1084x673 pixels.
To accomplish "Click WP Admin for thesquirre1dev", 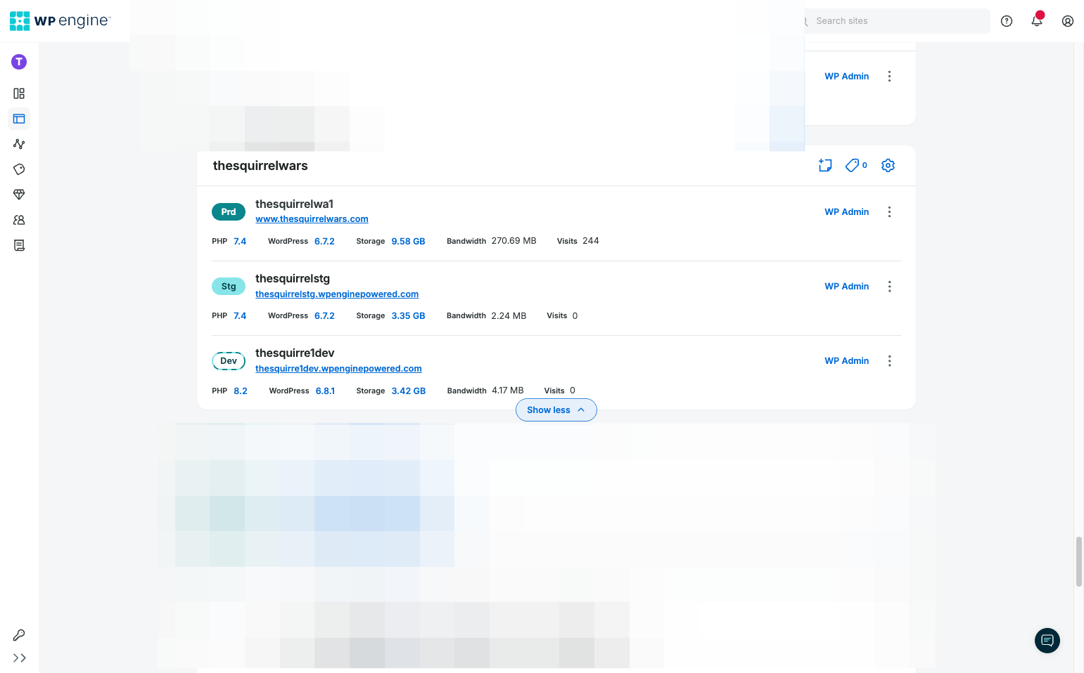I will click(x=847, y=360).
